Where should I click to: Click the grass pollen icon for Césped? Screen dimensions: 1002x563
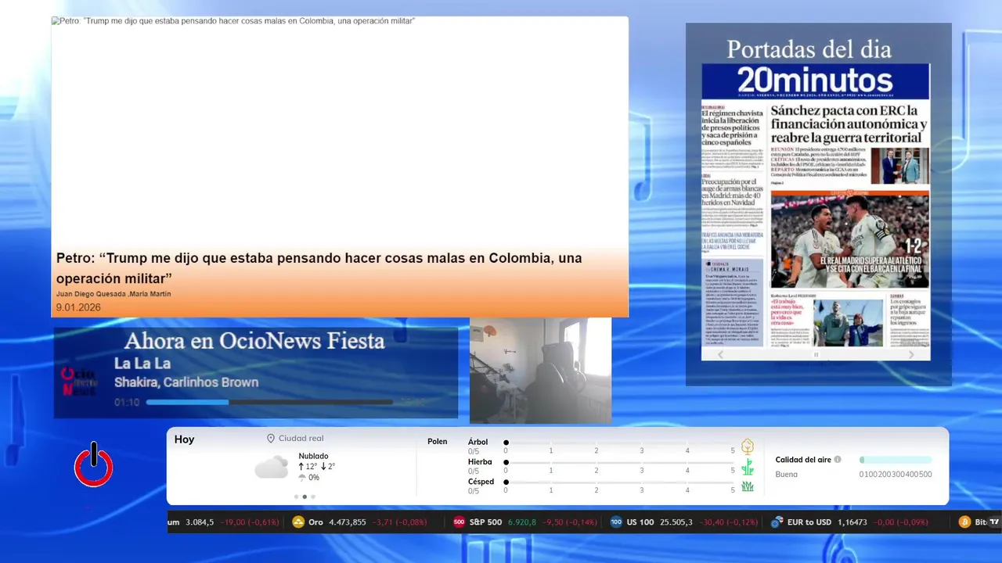coord(748,486)
